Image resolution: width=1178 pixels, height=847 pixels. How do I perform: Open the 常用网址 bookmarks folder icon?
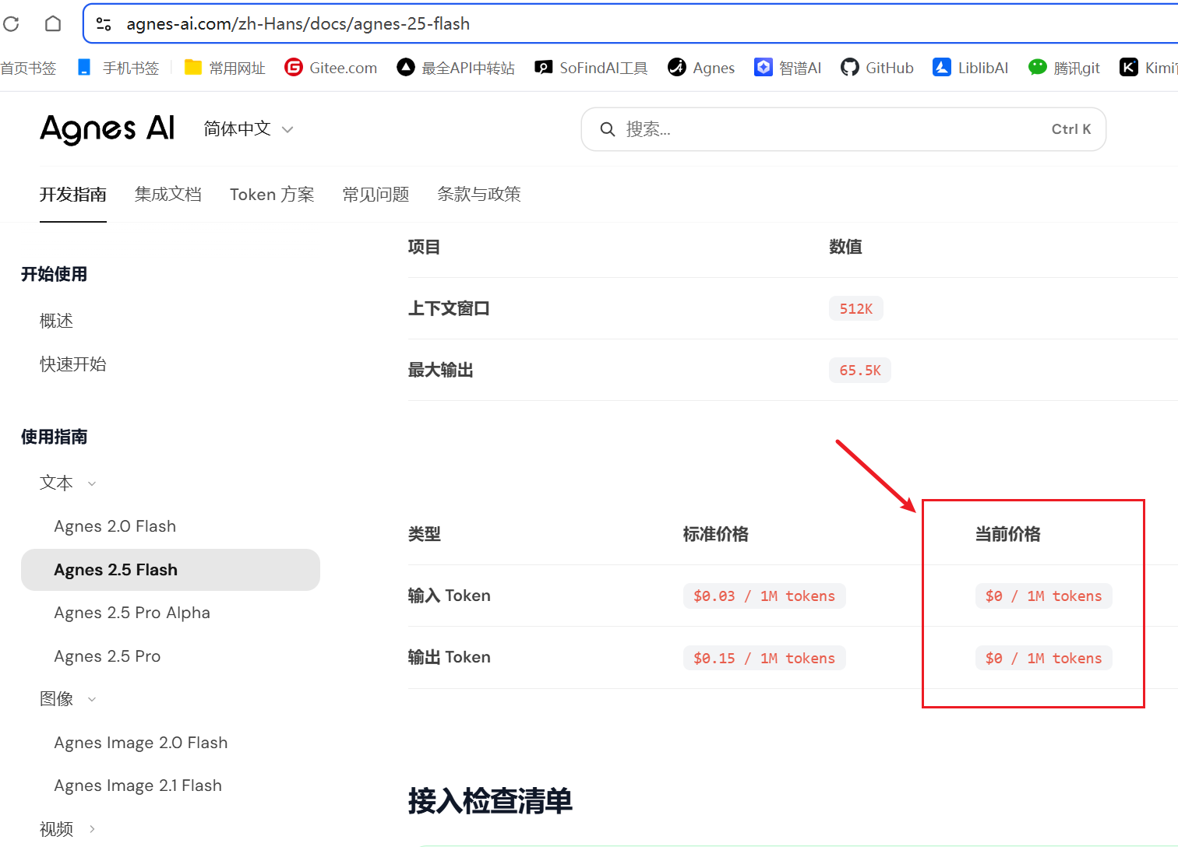[193, 68]
